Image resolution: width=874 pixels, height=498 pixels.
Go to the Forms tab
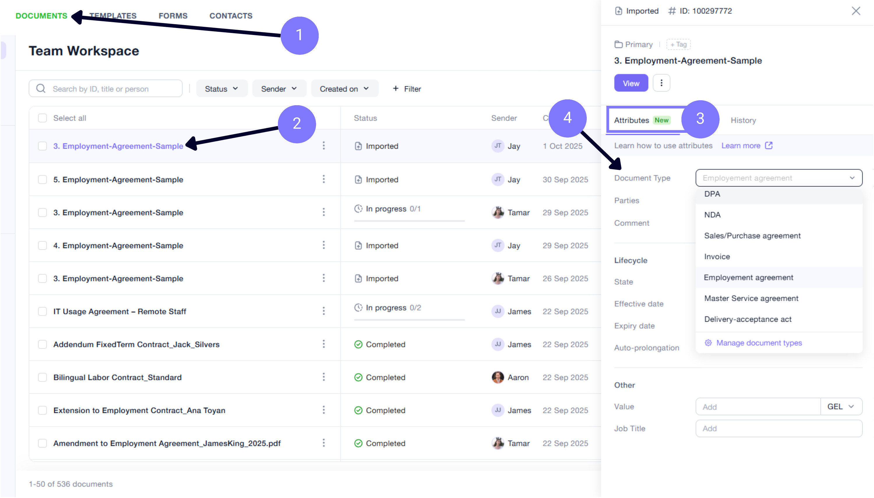point(173,16)
